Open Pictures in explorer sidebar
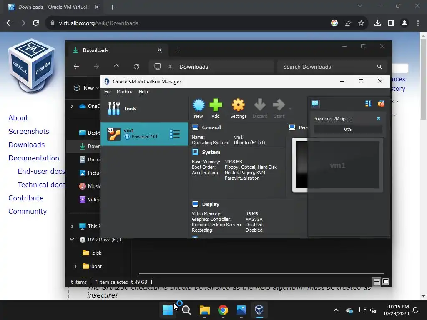The width and height of the screenshot is (427, 320). click(x=90, y=173)
